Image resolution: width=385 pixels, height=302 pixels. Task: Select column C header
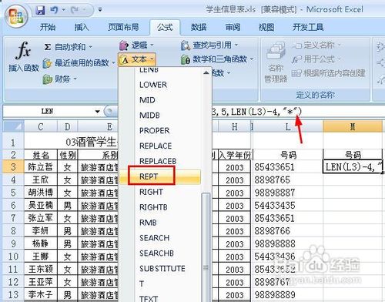tap(41, 127)
